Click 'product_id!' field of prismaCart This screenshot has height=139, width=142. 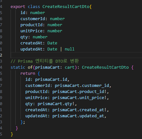pyautogui.click(x=93, y=92)
